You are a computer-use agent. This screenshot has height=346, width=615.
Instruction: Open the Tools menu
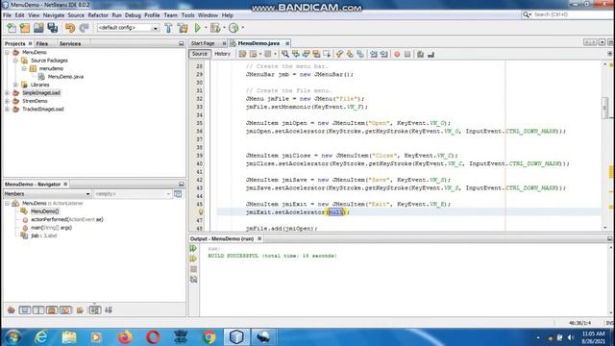click(188, 15)
